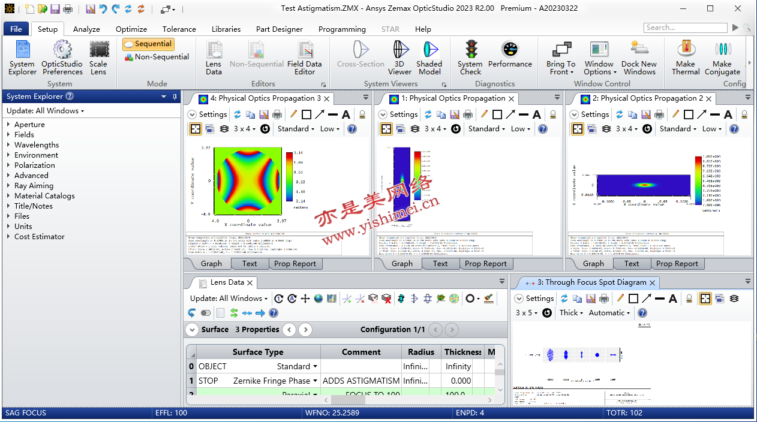The height and width of the screenshot is (422, 757).
Task: Click the Make Thermal button
Action: click(686, 58)
